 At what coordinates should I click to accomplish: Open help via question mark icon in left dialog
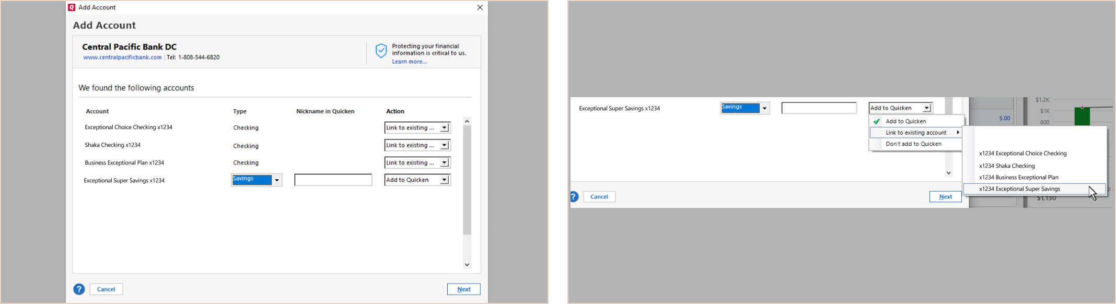79,289
